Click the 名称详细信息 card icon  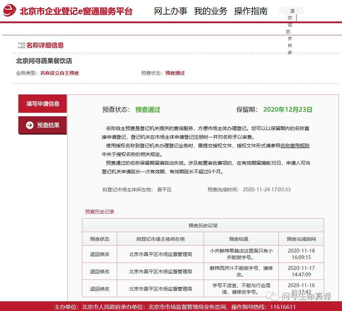[x=21, y=45]
